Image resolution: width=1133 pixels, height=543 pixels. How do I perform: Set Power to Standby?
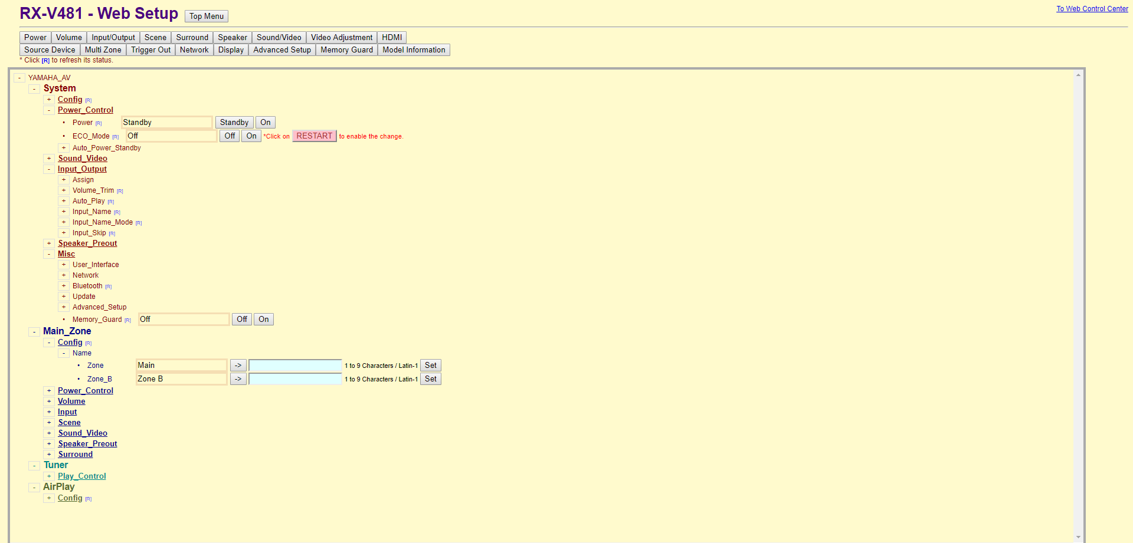(x=234, y=123)
